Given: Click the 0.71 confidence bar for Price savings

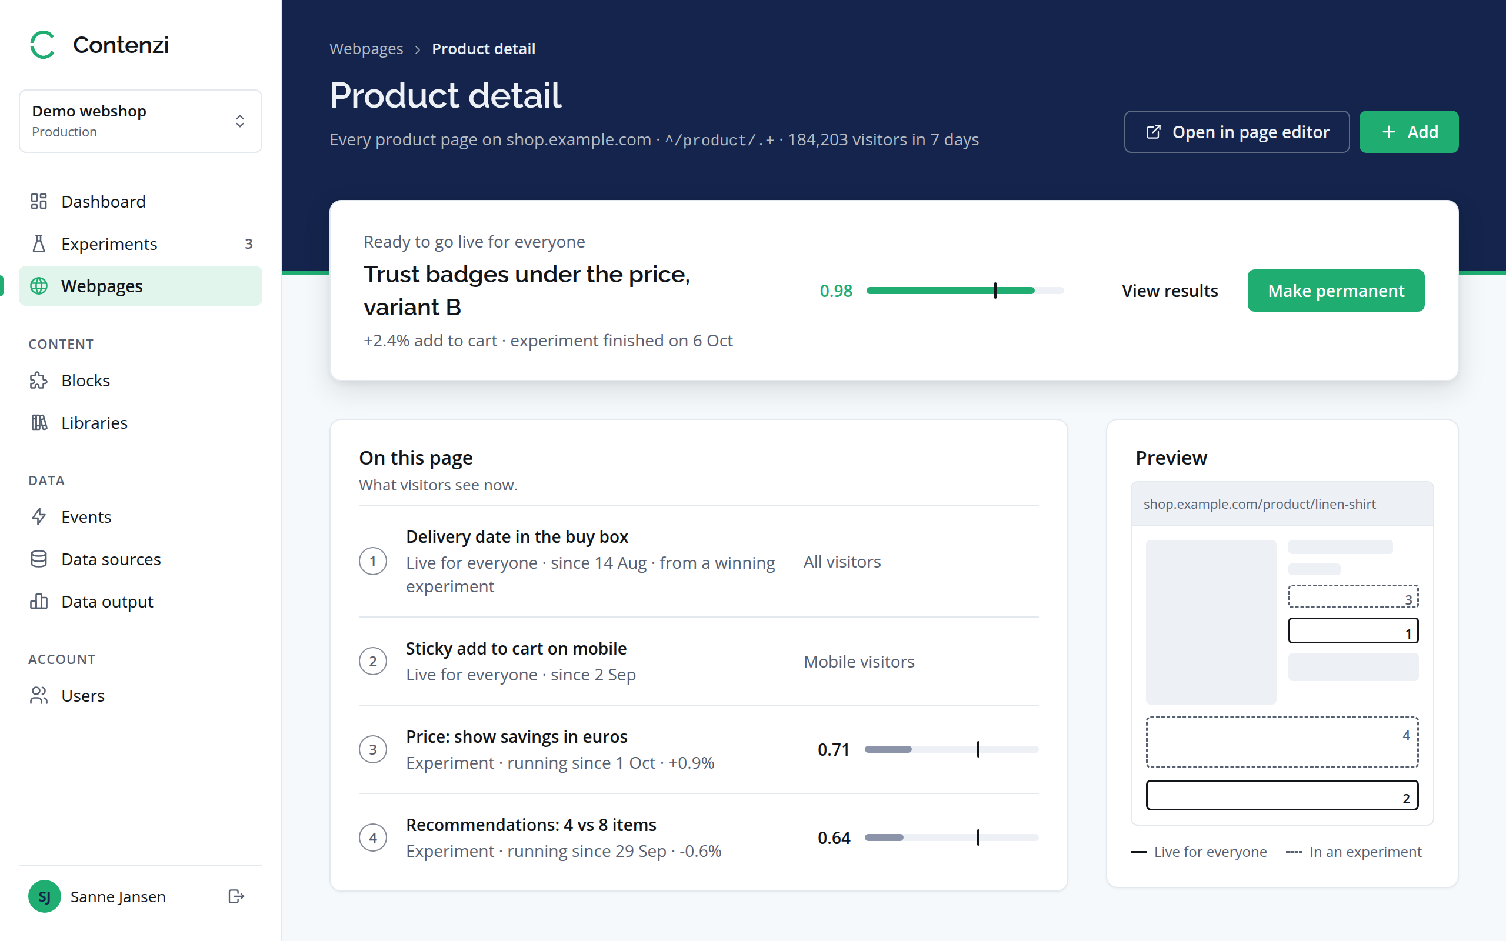Looking at the screenshot, I should tap(951, 749).
